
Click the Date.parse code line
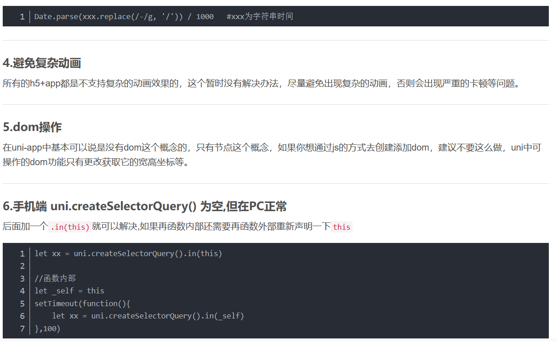[x=164, y=16]
